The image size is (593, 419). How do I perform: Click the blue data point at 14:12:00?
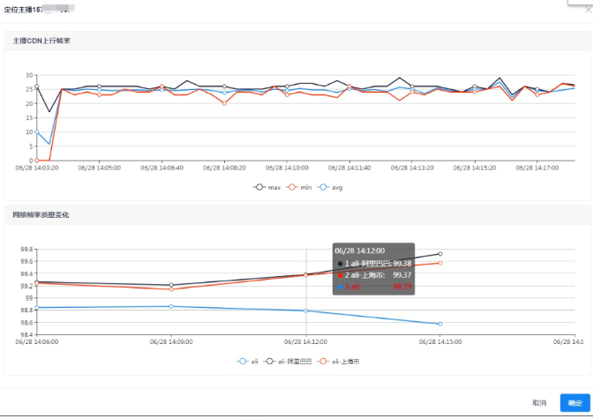[306, 311]
